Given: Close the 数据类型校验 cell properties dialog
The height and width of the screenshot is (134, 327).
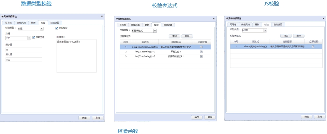Looking at the screenshot, I should tap(102, 16).
